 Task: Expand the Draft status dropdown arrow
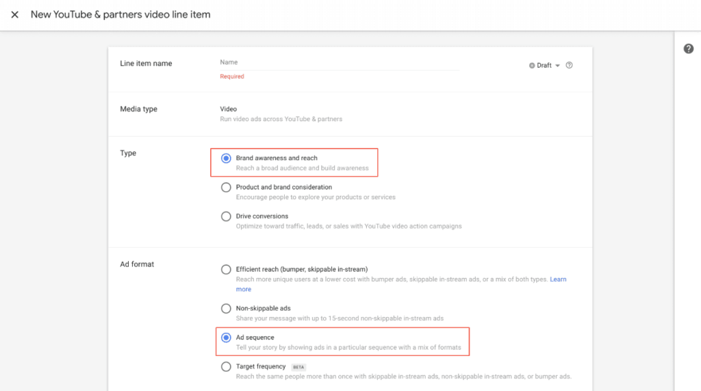click(x=557, y=66)
